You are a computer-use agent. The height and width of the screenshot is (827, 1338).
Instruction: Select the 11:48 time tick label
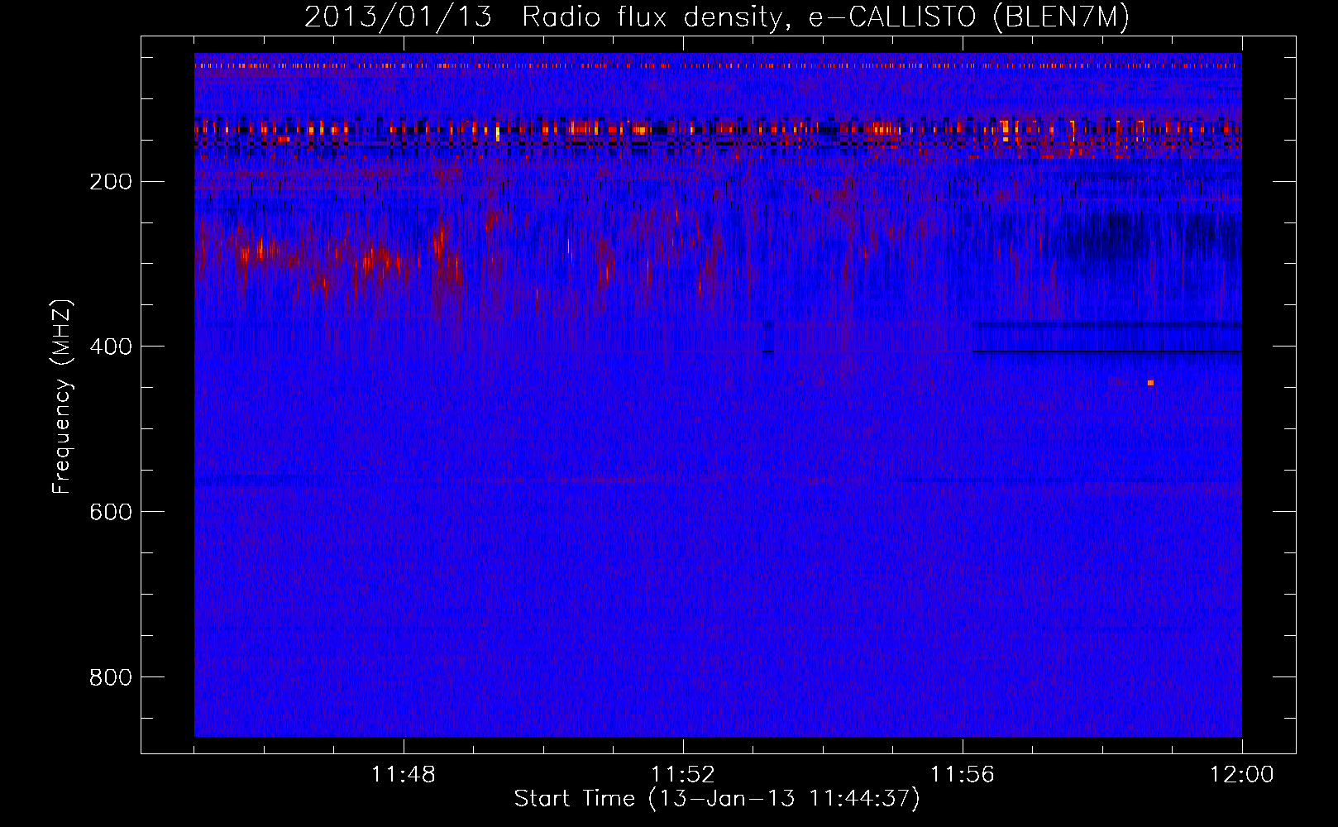click(404, 775)
